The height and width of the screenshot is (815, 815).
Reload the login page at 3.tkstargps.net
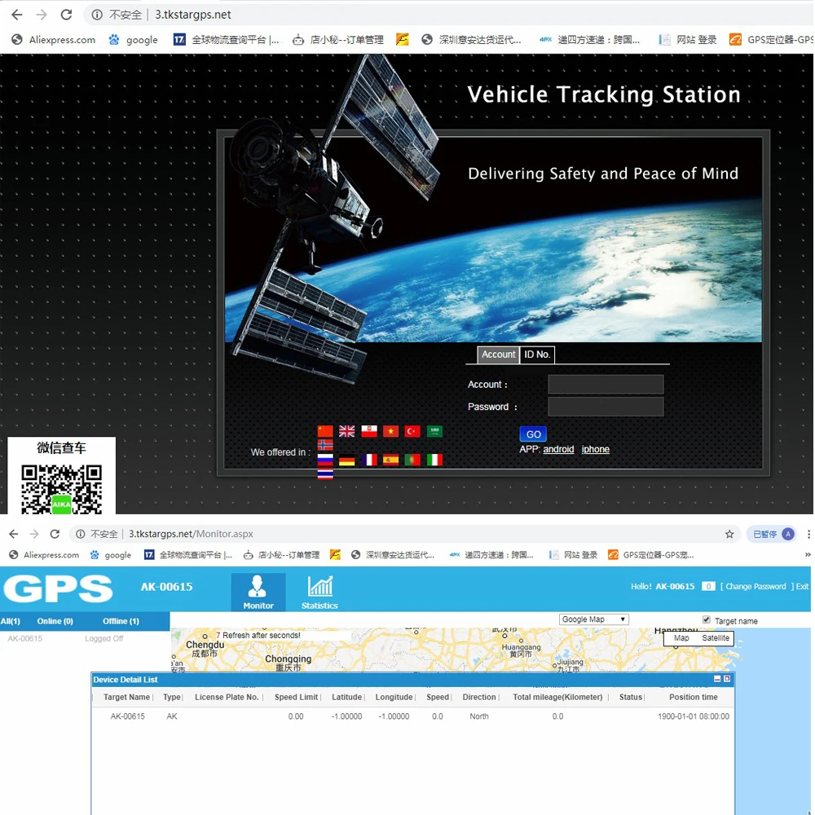66,15
